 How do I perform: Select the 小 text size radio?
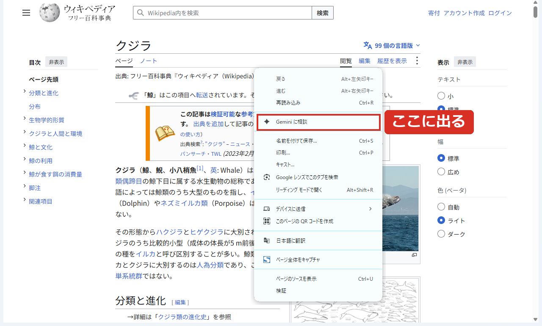[x=441, y=96]
